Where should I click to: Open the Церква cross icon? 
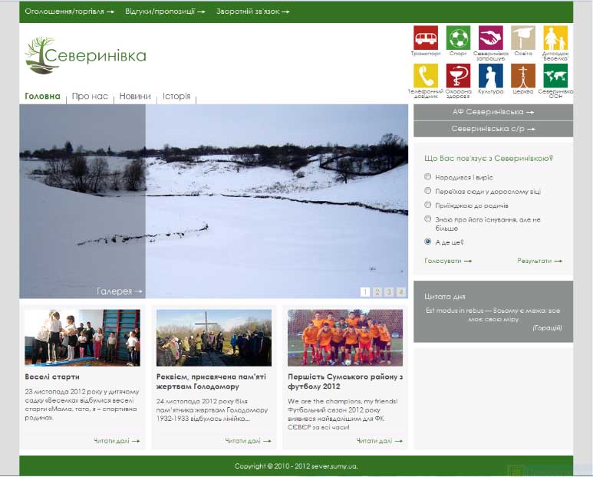pyautogui.click(x=522, y=75)
